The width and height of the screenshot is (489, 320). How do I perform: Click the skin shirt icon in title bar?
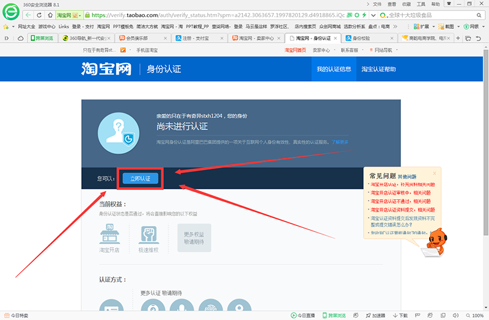click(449, 4)
